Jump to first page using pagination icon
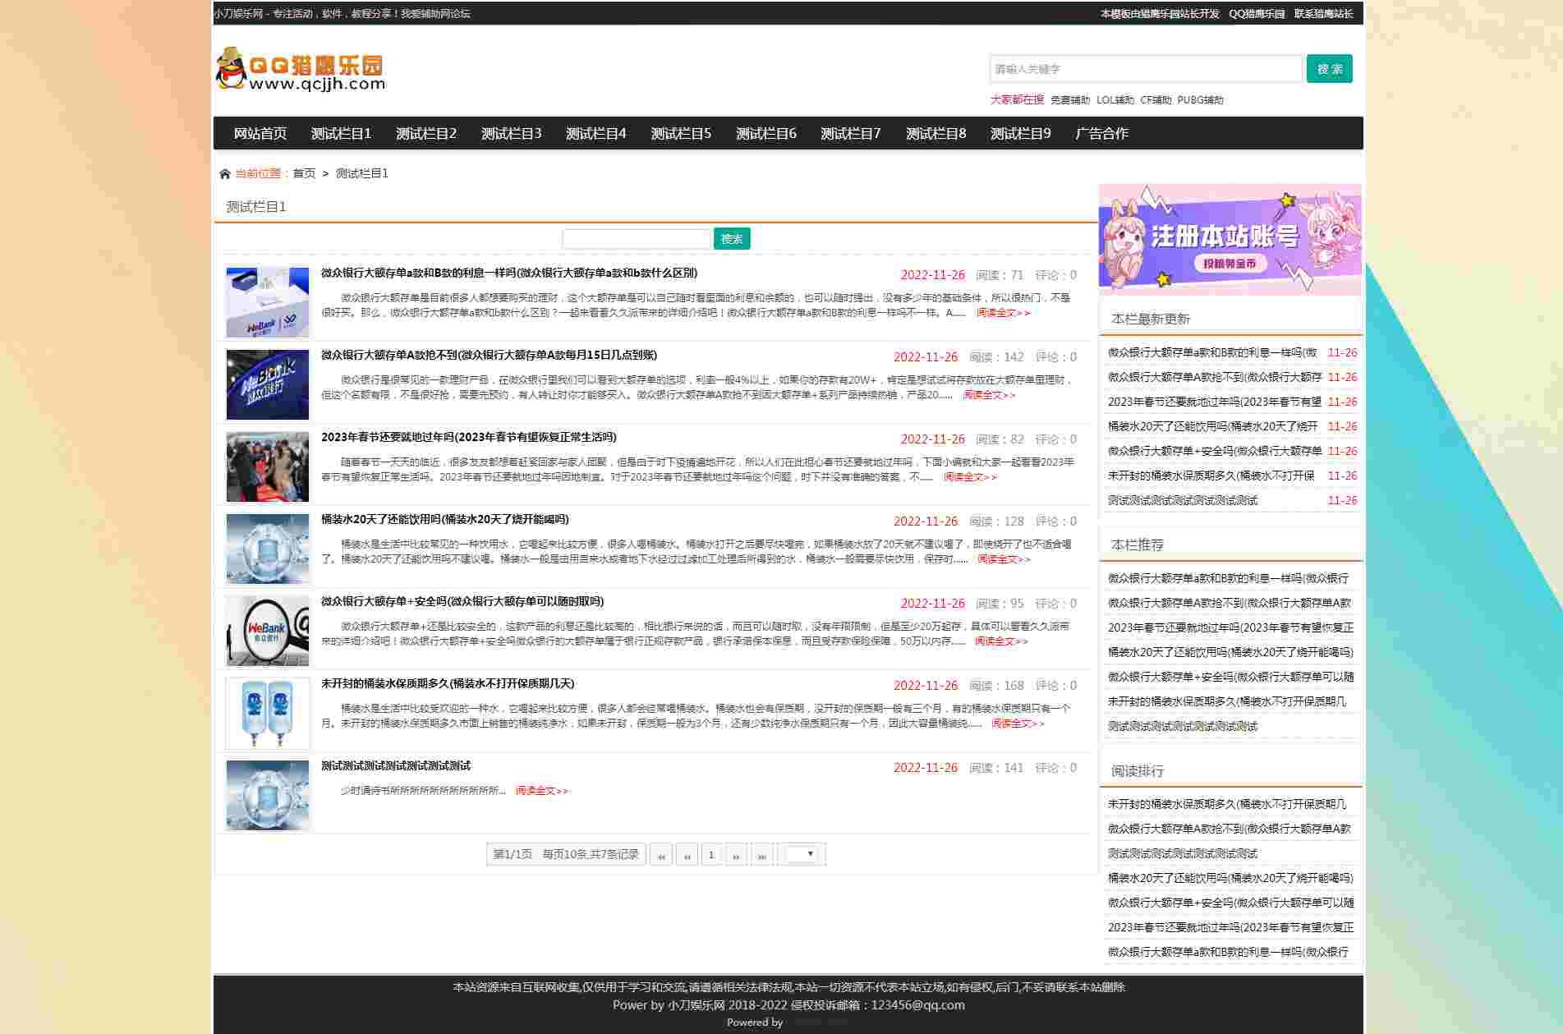Image resolution: width=1563 pixels, height=1034 pixels. (660, 854)
